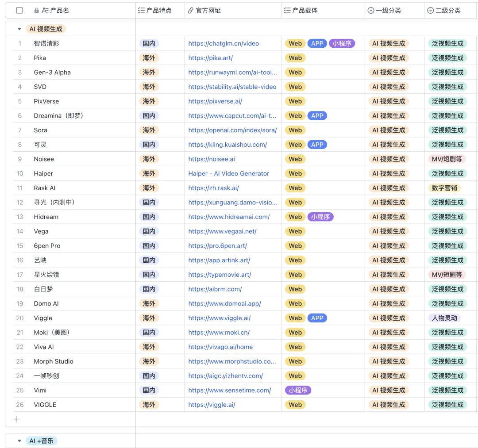Click the circle-arrow icon in 二级分类 header
Viewport: 478px width, 448px height.
click(x=431, y=11)
